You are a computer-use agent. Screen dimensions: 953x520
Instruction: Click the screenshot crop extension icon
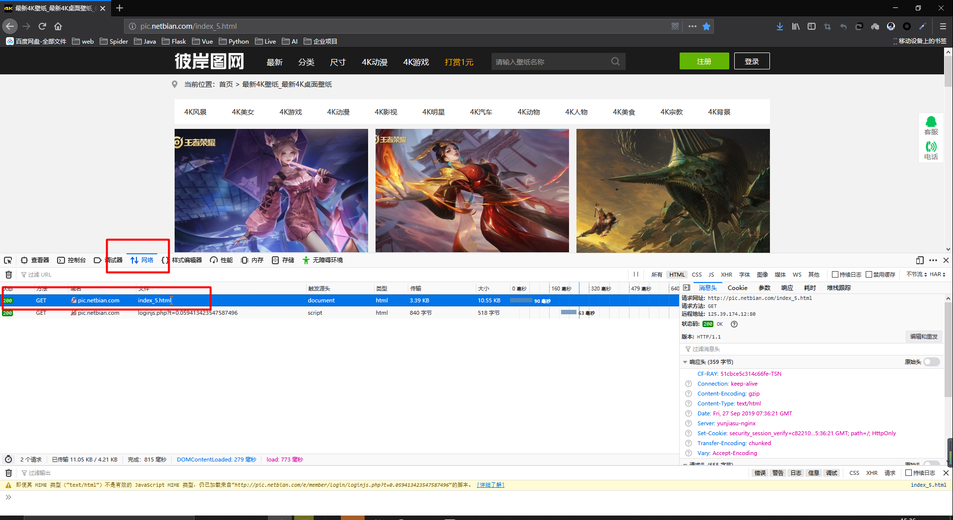point(827,26)
